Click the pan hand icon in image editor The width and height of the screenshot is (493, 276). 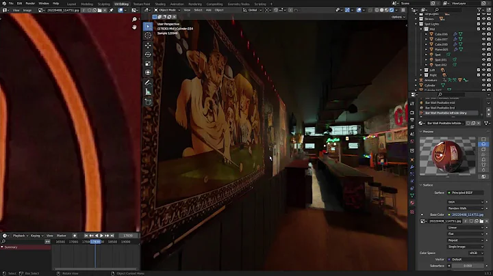134,27
